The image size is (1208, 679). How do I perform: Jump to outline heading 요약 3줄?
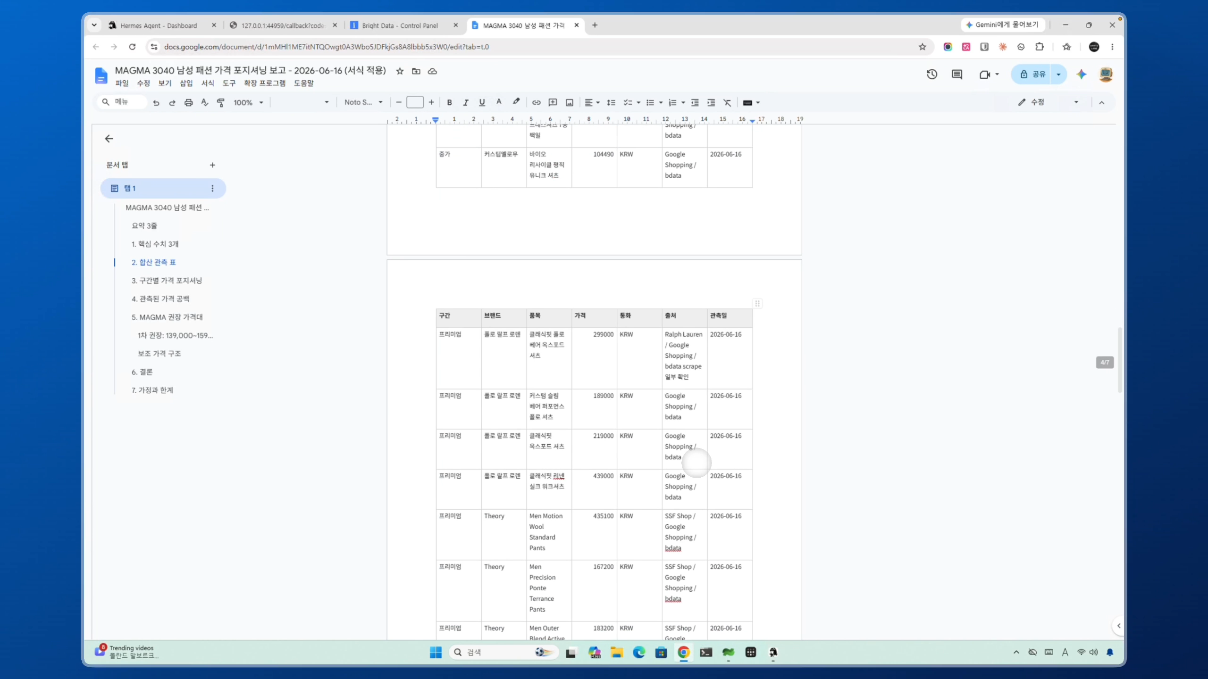point(144,226)
